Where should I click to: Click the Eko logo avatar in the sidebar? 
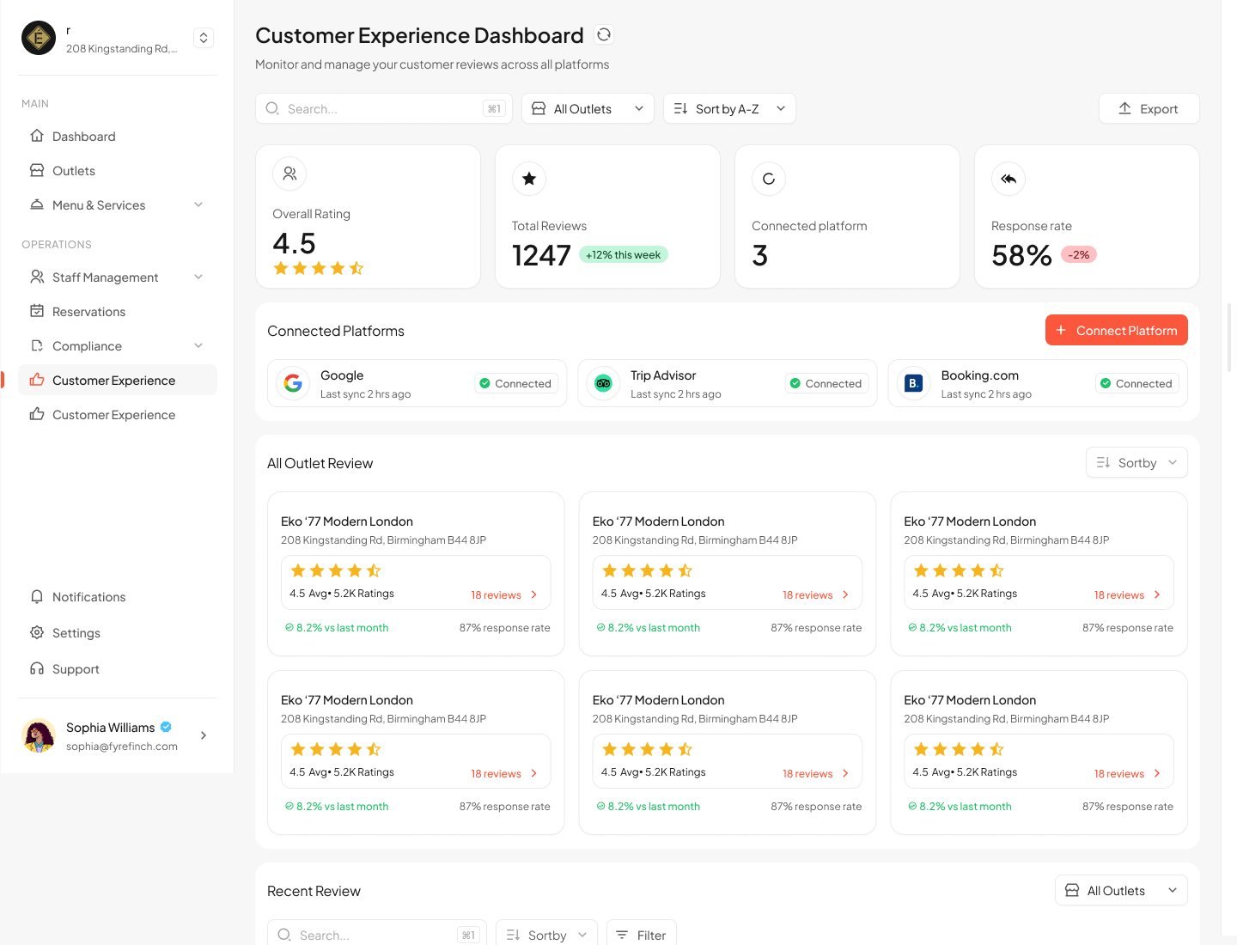[x=39, y=38]
